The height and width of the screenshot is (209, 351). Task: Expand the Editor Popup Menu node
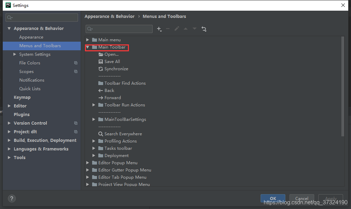click(88, 163)
